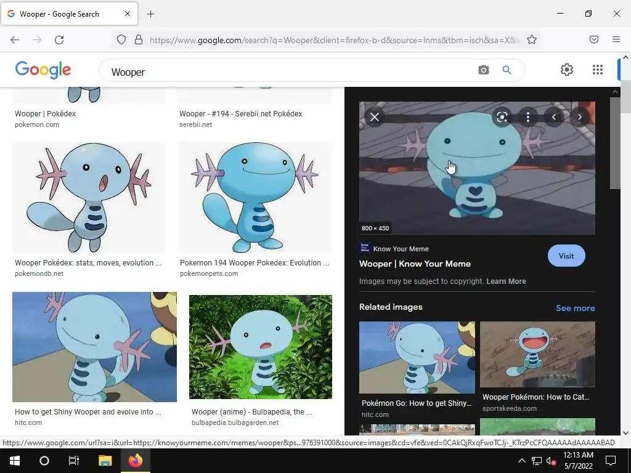Click the Know Your Meme source label
631x473 pixels.
pos(401,249)
